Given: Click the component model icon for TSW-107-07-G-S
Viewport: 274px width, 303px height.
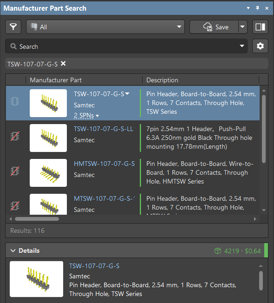Looking at the screenshot, I should point(15,101).
